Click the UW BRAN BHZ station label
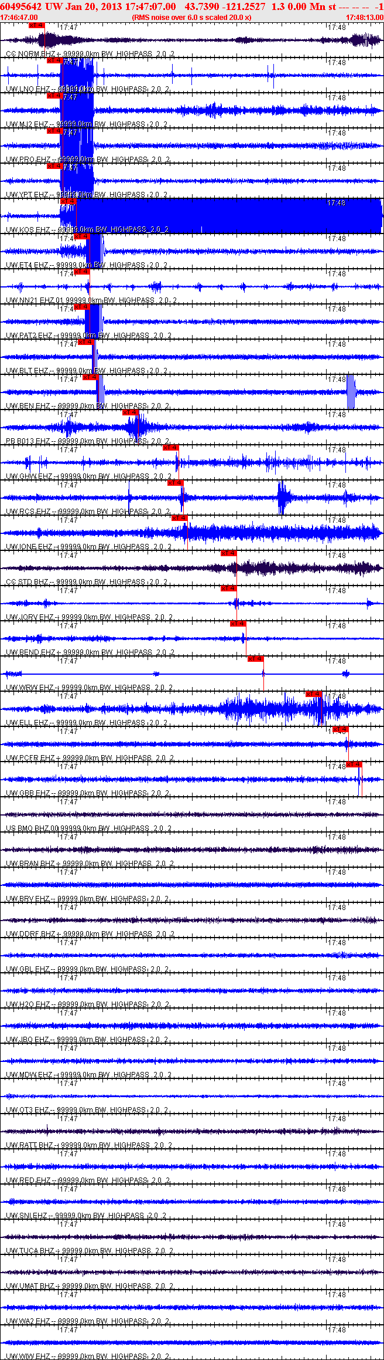The width and height of the screenshot is (384, 1360). coord(90,864)
